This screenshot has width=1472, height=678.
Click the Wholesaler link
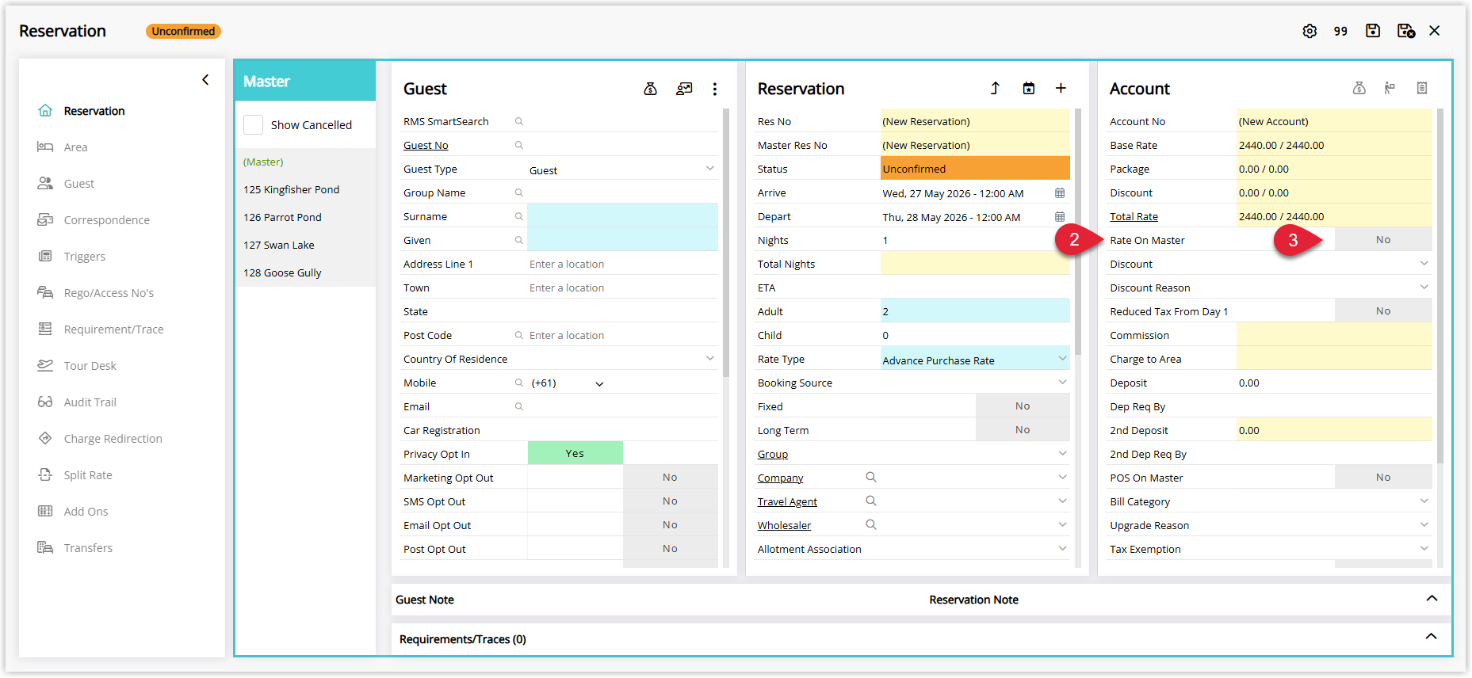[x=784, y=525]
